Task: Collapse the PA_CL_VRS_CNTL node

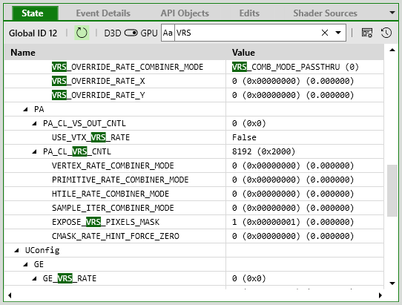Action: [34, 152]
